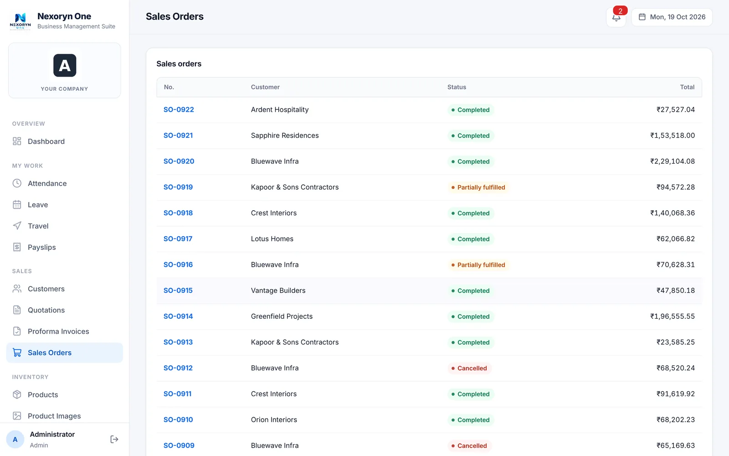Screen dimensions: 729x456
Task: Click customer name Greenfield Projects
Action: pyautogui.click(x=282, y=316)
